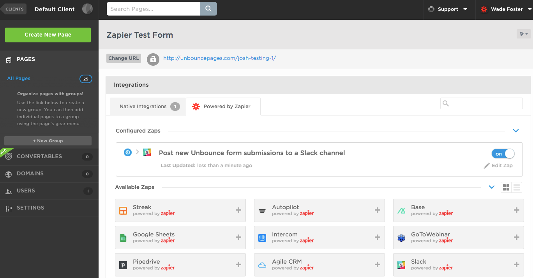Click the search magnifier button
Viewport: 533px width, 278px height.
click(208, 9)
